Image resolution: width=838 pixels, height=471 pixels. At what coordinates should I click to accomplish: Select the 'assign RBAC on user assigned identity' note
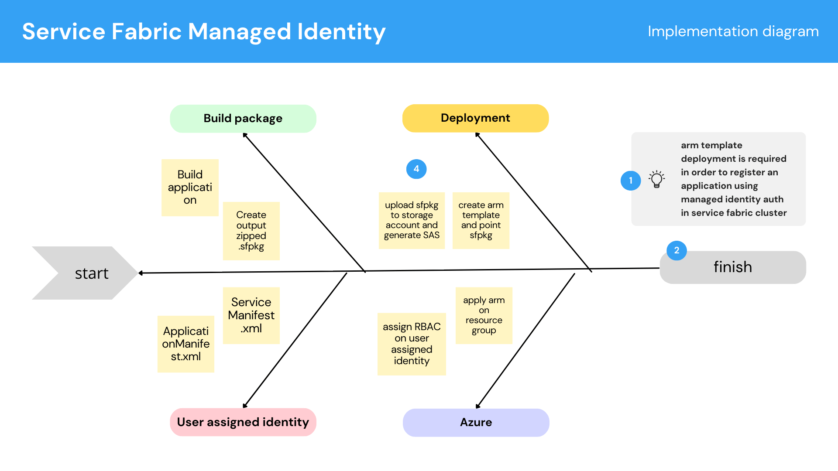(x=412, y=344)
